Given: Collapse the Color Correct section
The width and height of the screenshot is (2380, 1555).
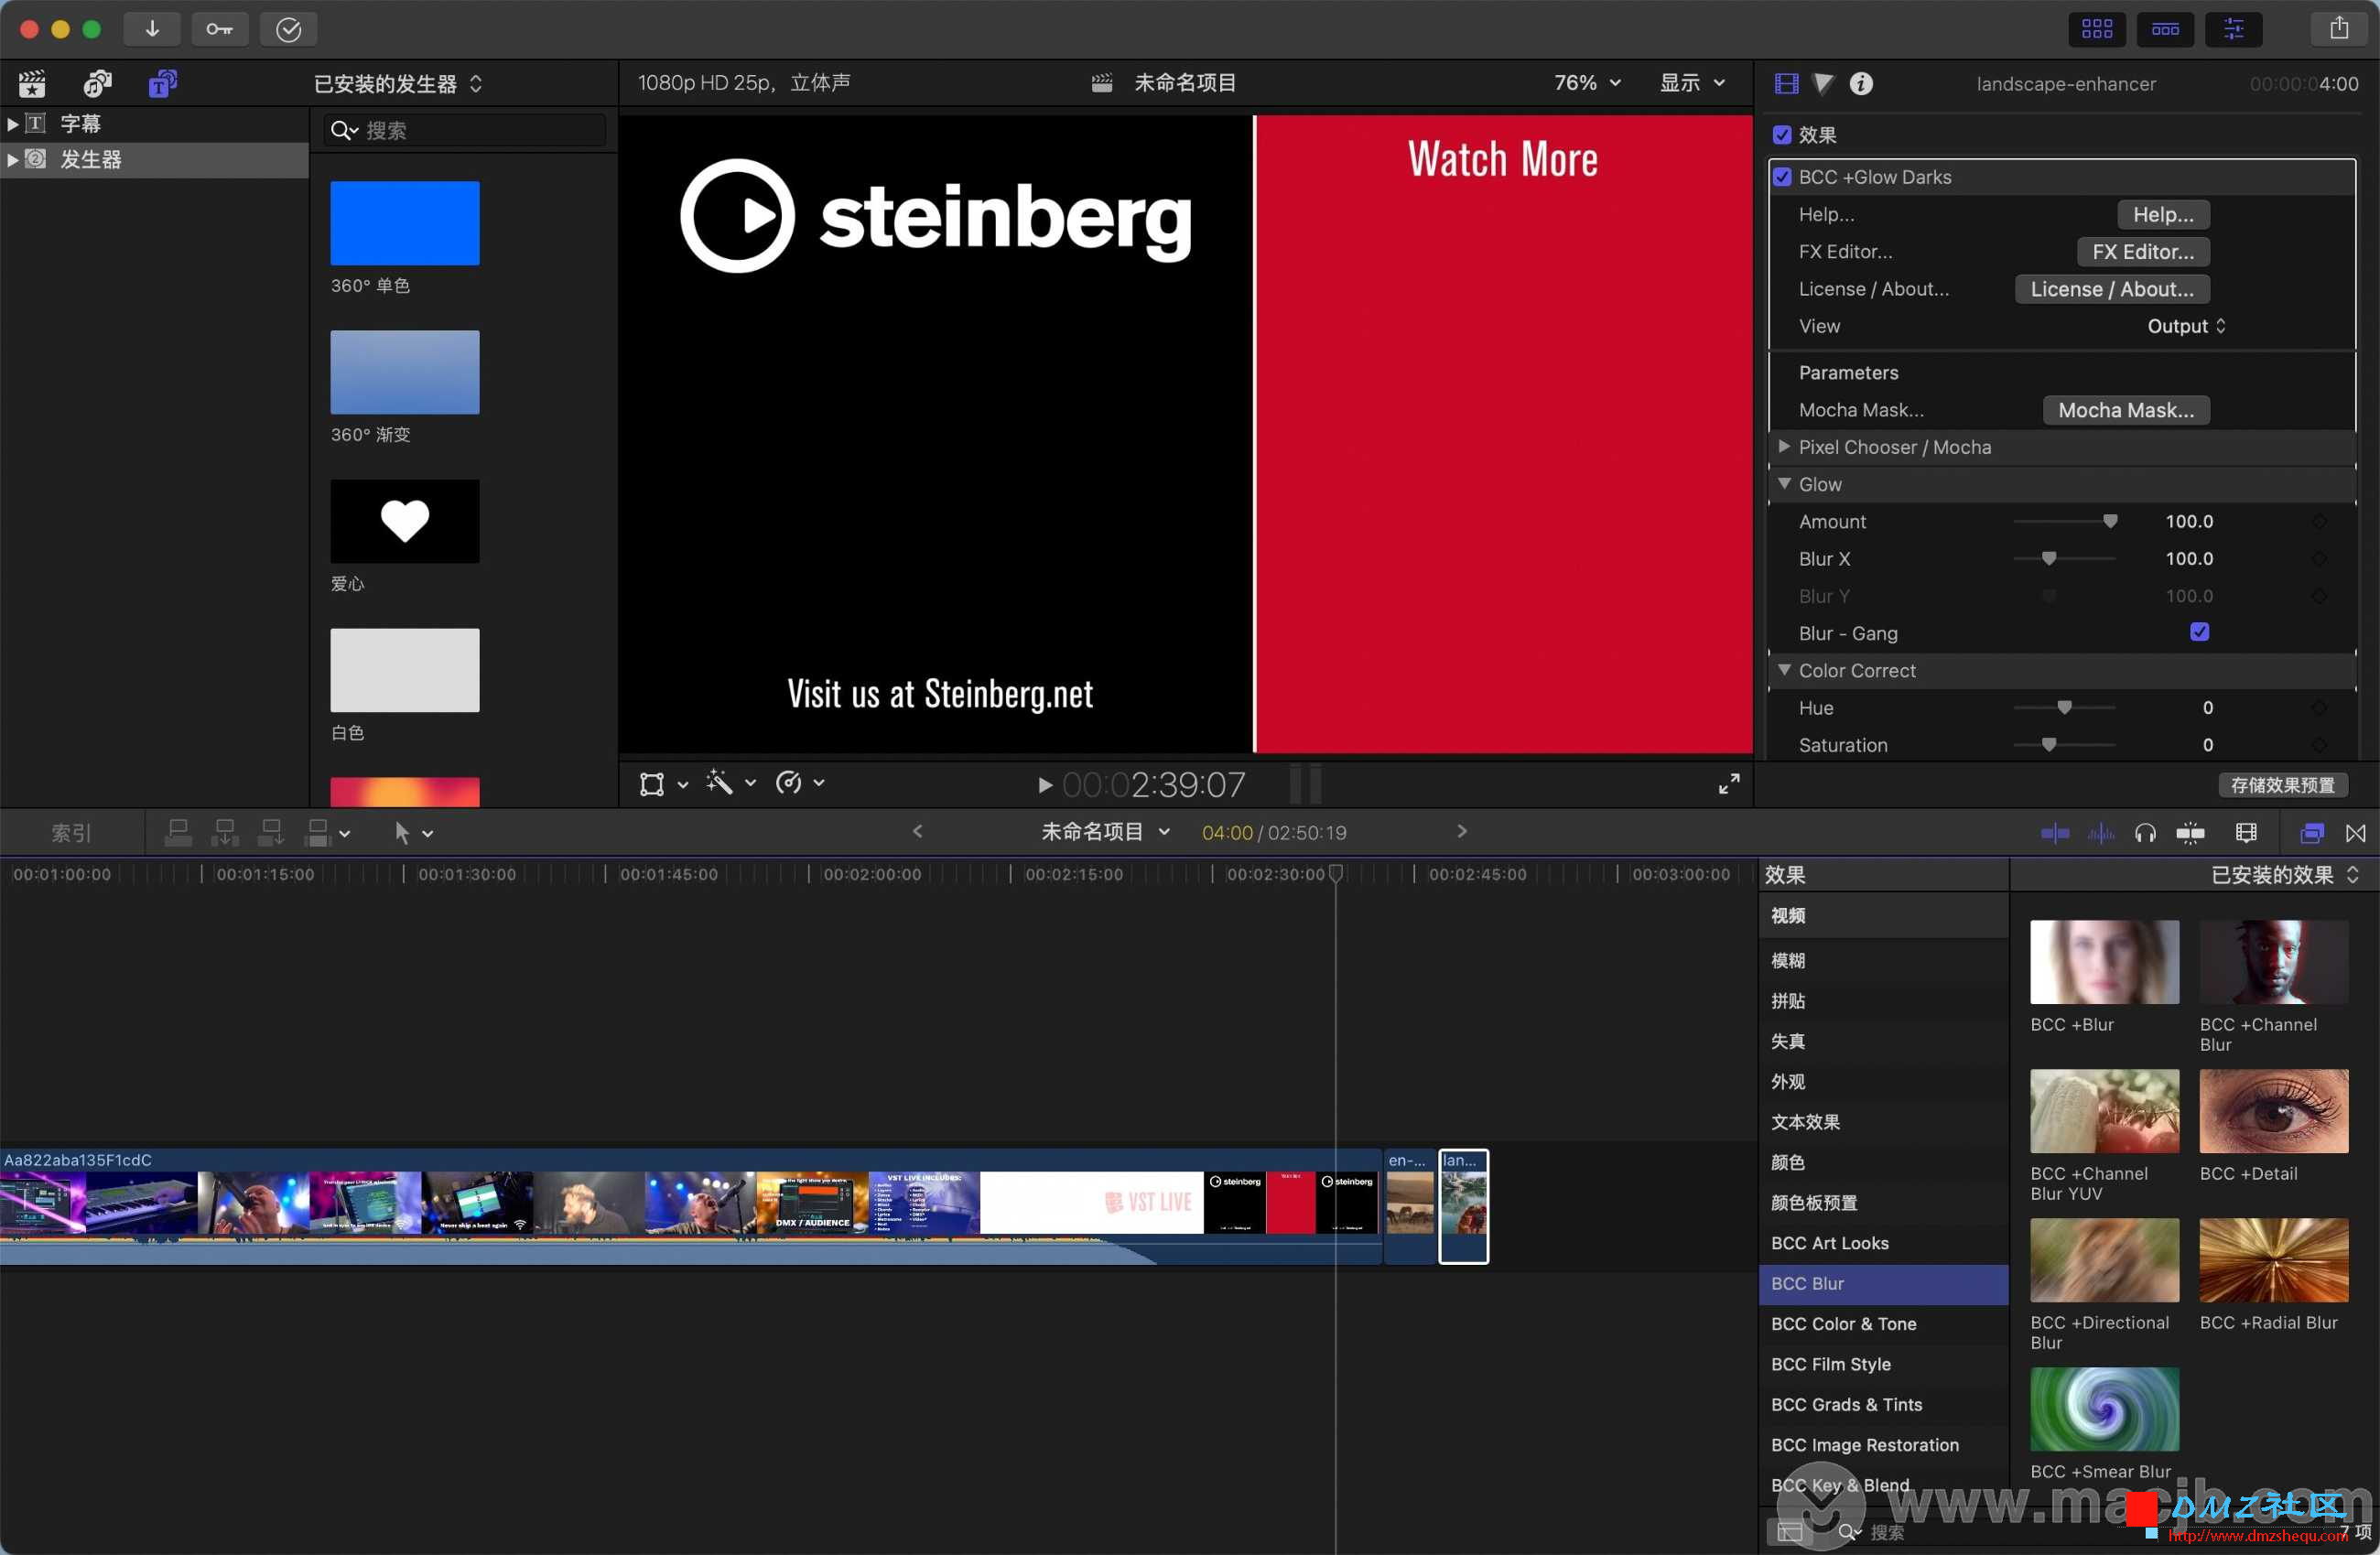Looking at the screenshot, I should 1784,670.
